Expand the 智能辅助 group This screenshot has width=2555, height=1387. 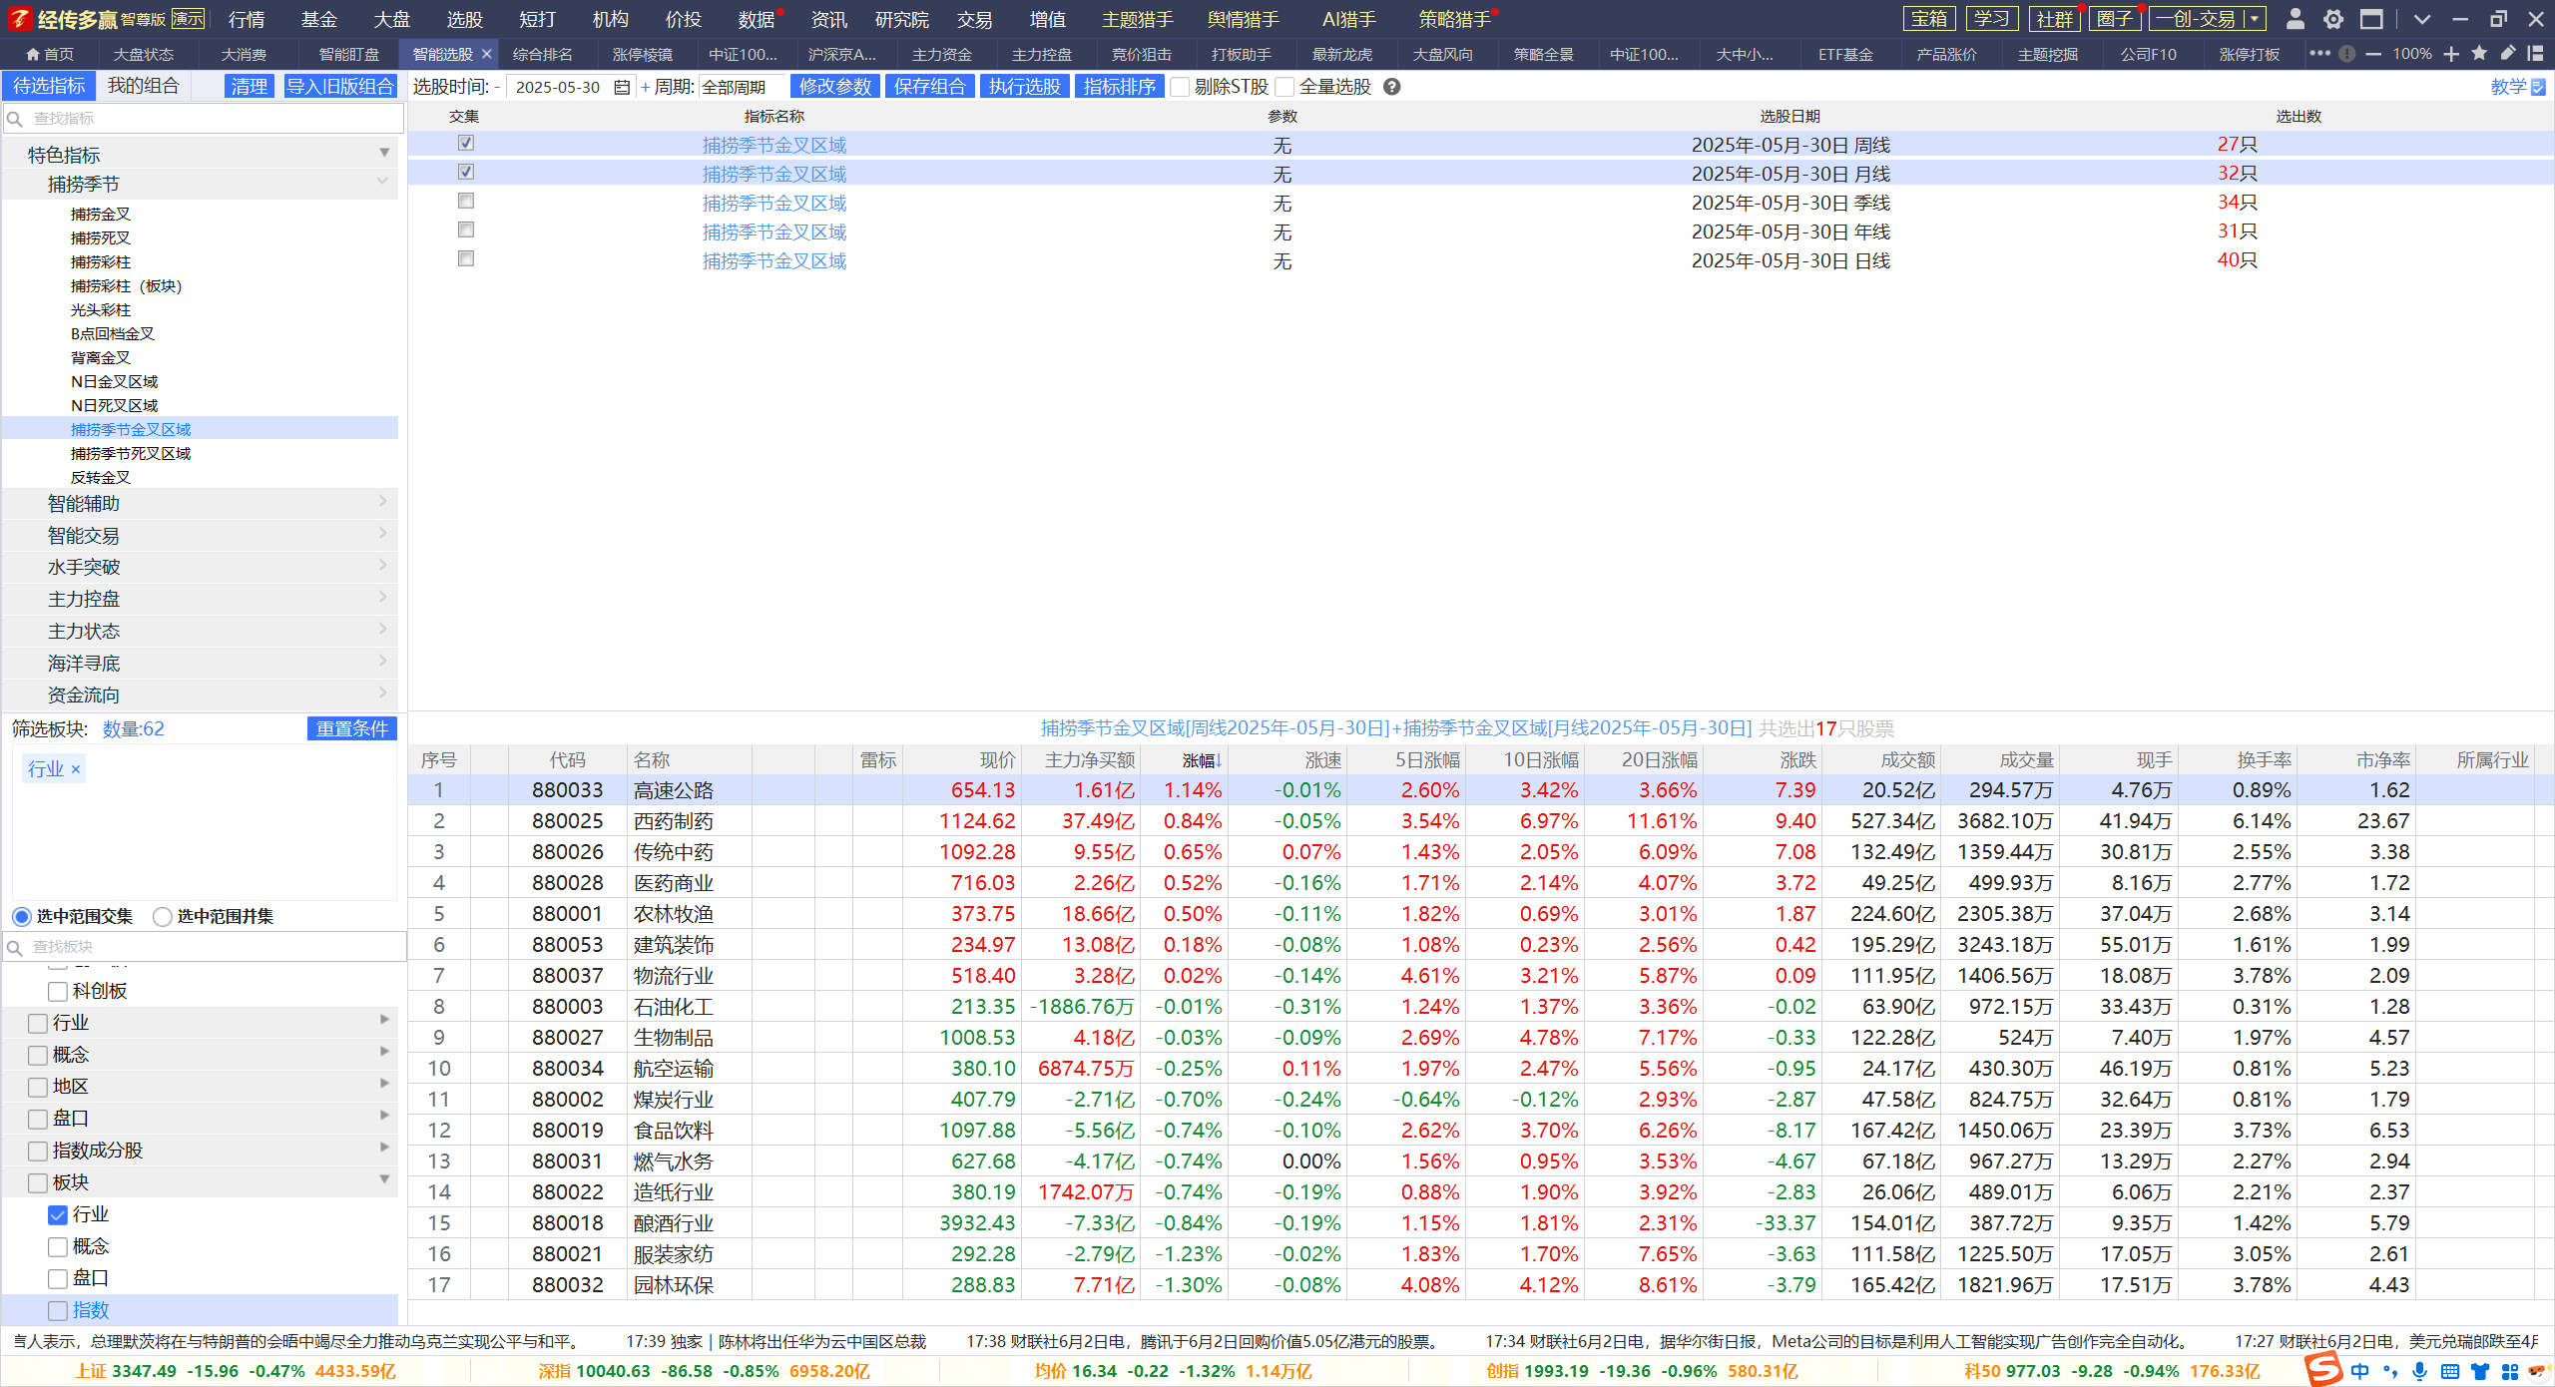point(200,504)
